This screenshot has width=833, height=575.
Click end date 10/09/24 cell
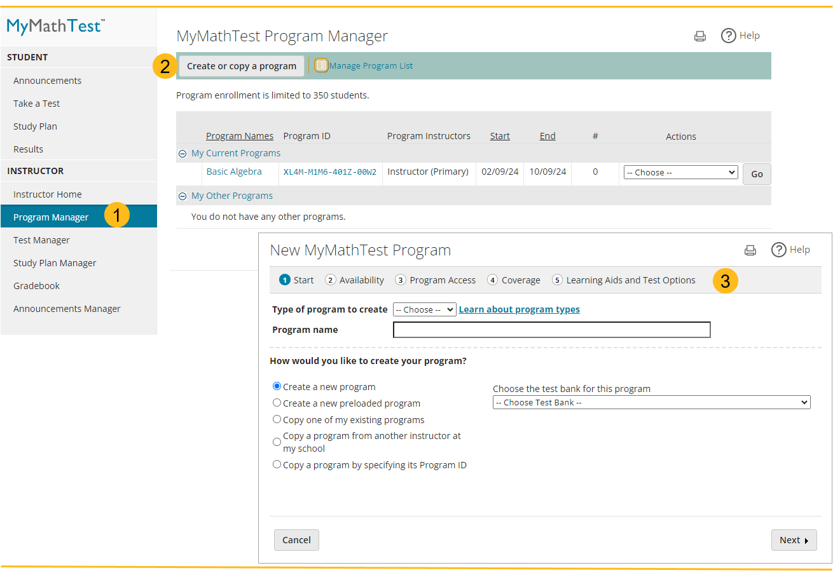(547, 172)
